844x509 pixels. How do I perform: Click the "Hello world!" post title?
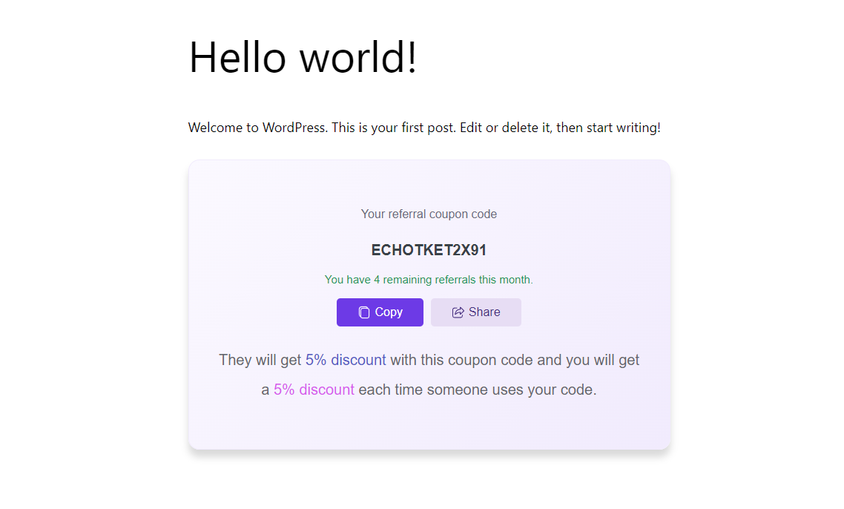[303, 57]
